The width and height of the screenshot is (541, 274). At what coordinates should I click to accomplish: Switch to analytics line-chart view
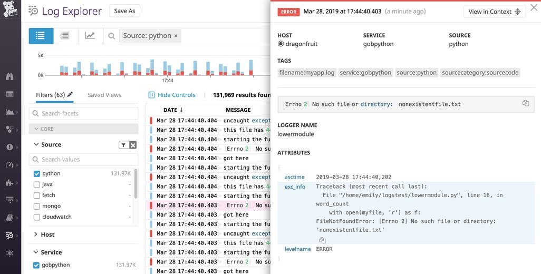[x=90, y=36]
